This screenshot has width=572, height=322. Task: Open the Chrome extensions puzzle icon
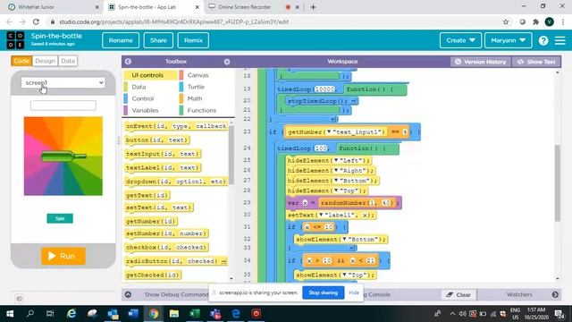coord(535,21)
